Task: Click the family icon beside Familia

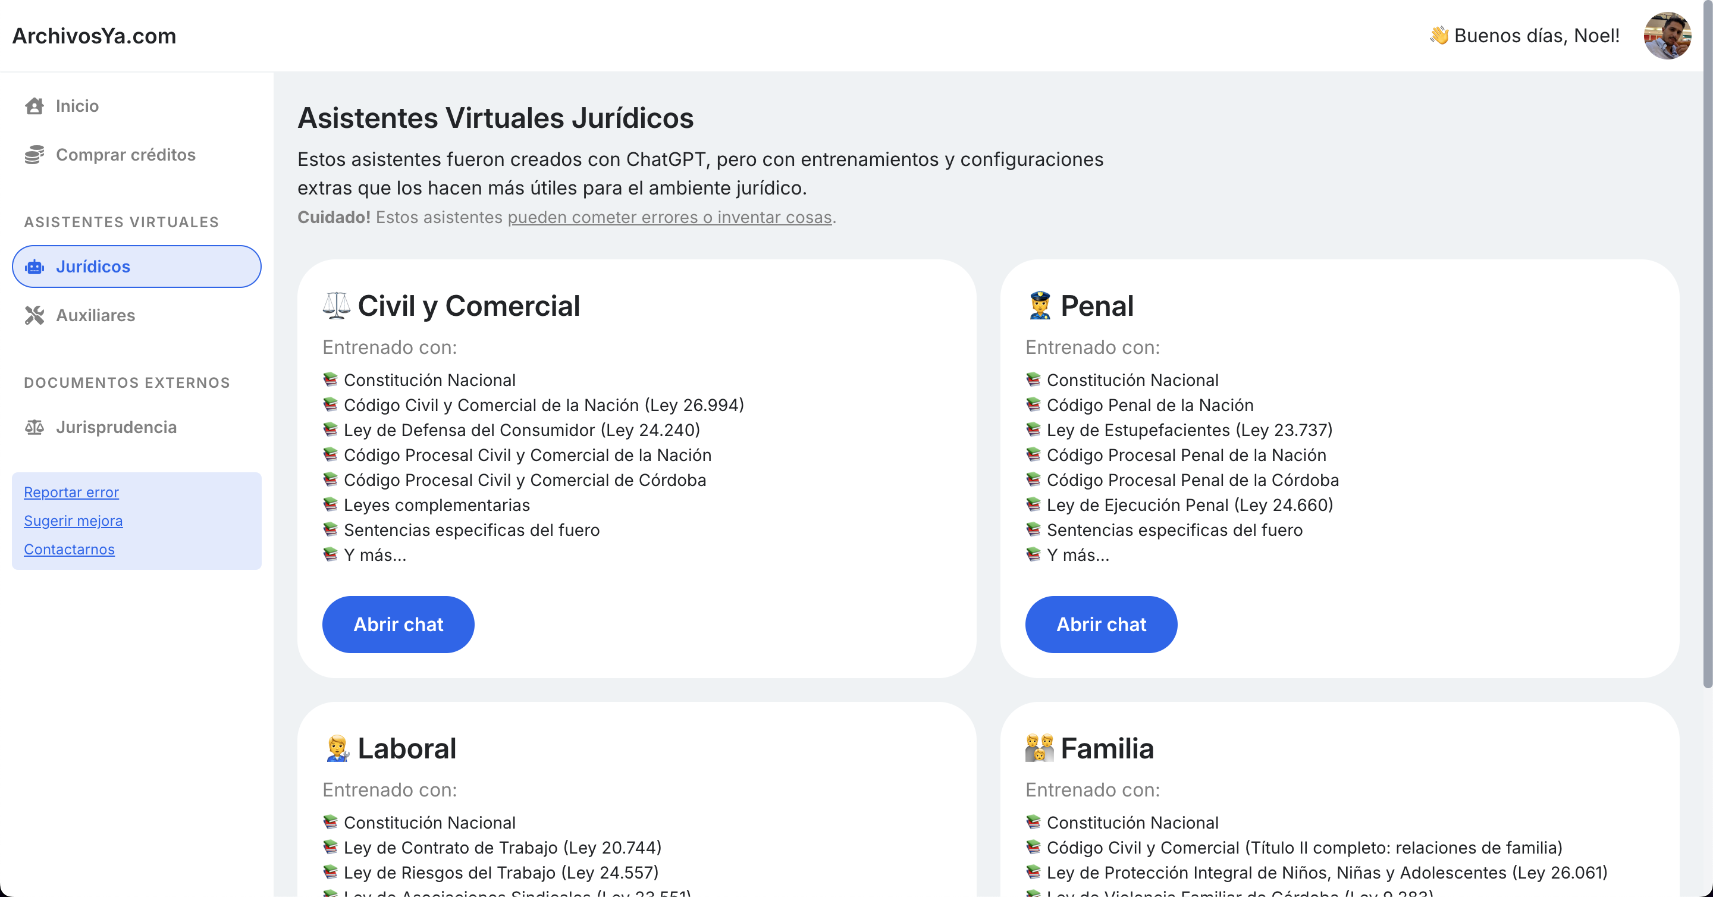Action: pyautogui.click(x=1039, y=748)
